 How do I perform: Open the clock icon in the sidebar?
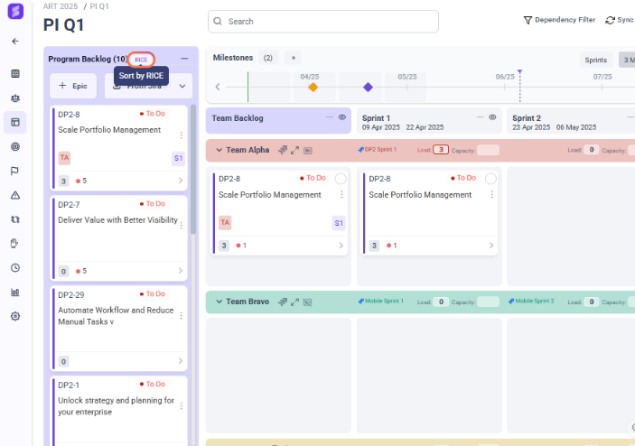(14, 268)
